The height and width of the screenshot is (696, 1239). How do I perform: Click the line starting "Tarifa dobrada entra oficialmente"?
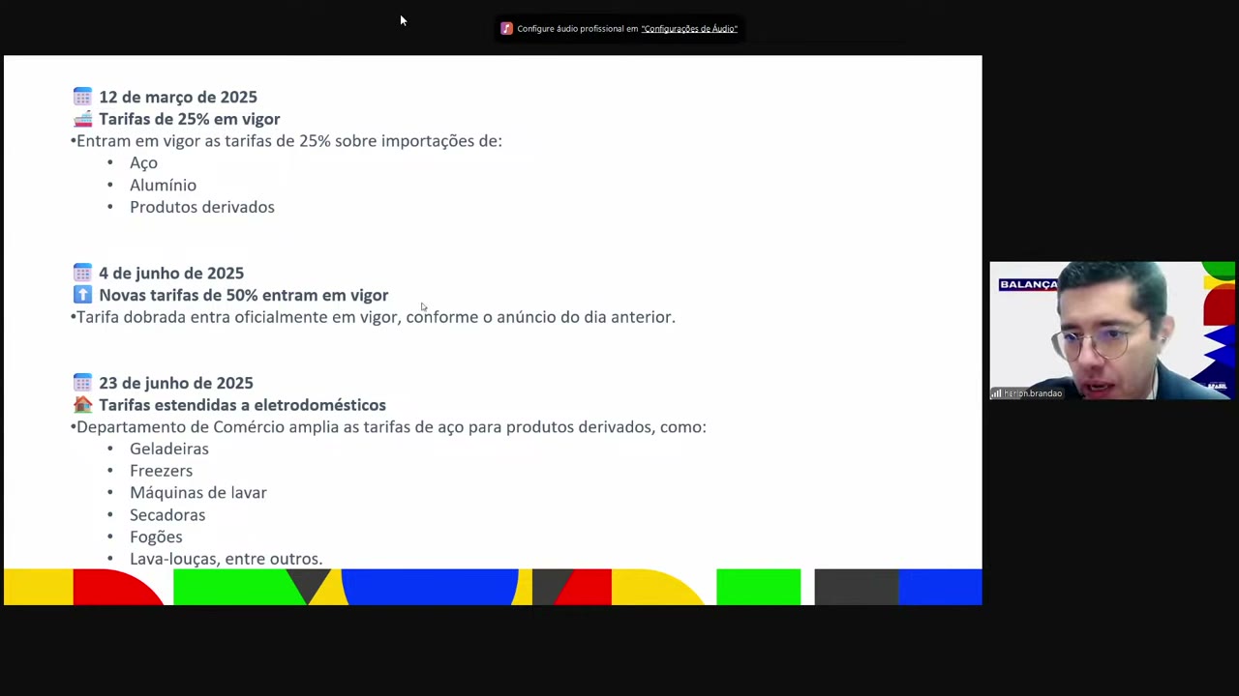[x=374, y=317]
